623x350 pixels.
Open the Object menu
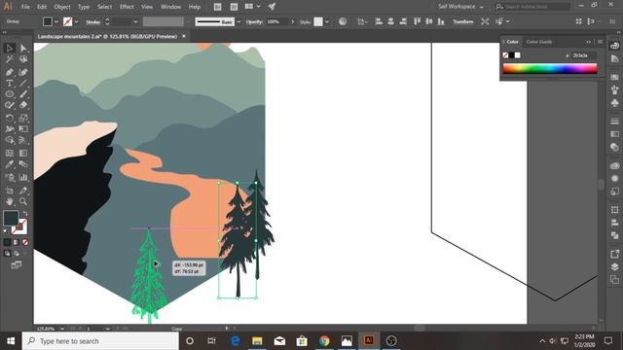[x=62, y=7]
